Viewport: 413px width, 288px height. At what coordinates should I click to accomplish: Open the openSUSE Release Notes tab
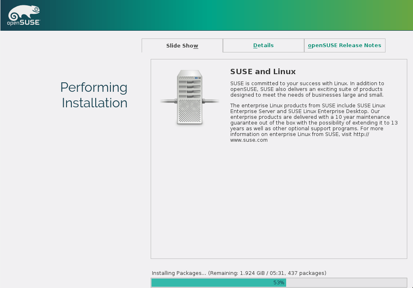[x=344, y=45]
